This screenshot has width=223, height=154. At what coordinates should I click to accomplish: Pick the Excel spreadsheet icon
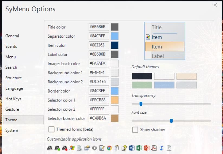139,148
